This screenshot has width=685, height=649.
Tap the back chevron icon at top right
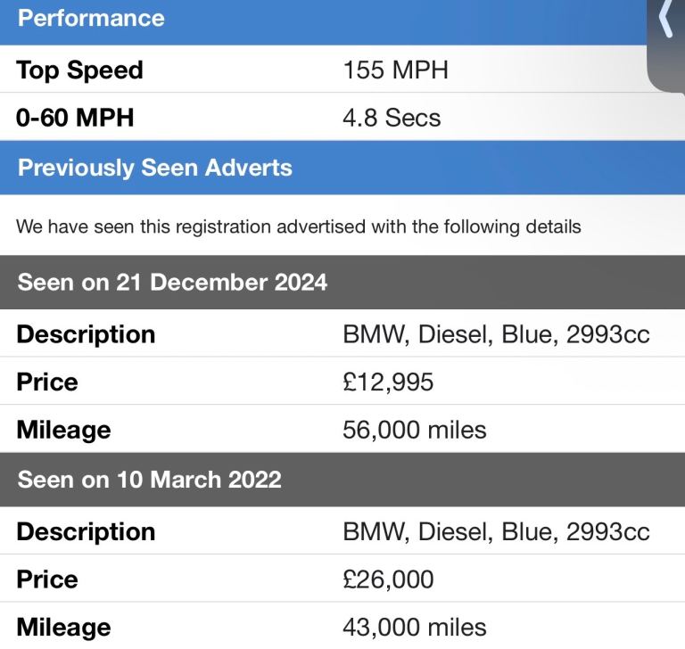665,19
